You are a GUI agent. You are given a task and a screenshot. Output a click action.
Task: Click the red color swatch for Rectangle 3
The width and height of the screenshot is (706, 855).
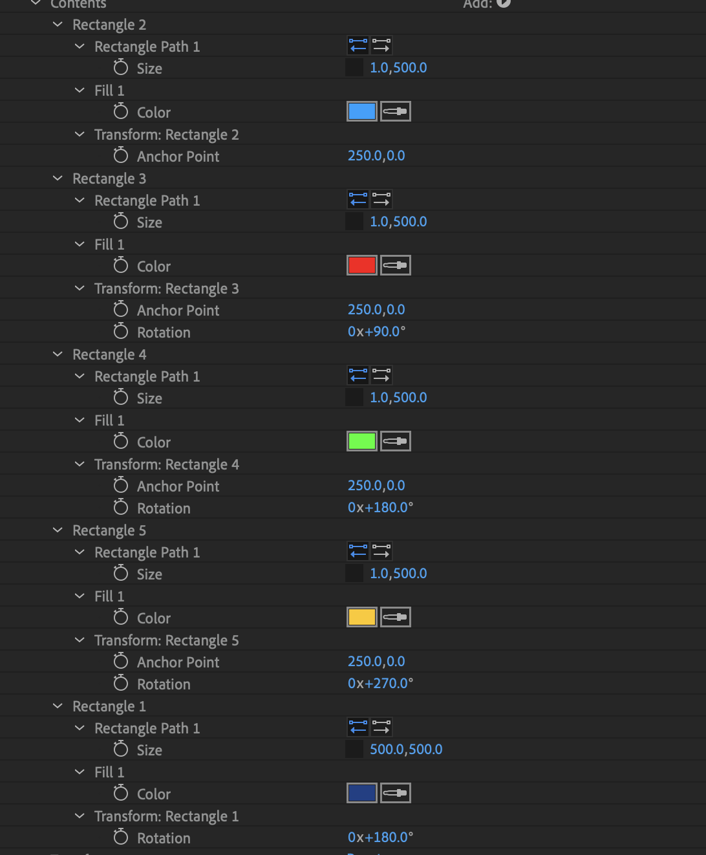361,265
